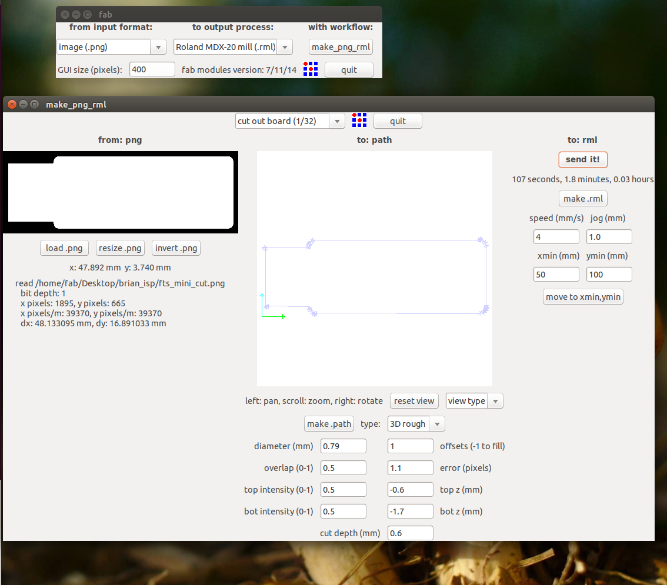Screen dimensions: 667x585
Task: Click the make .rml button
Action: pyautogui.click(x=583, y=199)
